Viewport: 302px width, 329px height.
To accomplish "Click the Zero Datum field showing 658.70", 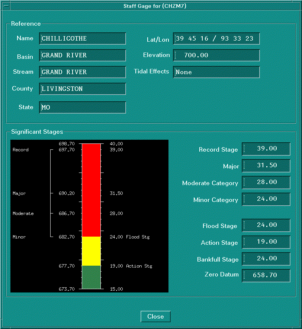I will (x=266, y=275).
